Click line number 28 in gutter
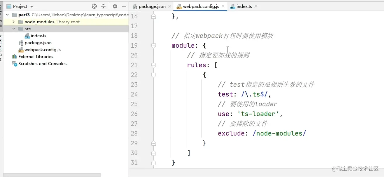This screenshot has width=384, height=177. pyautogui.click(x=134, y=133)
